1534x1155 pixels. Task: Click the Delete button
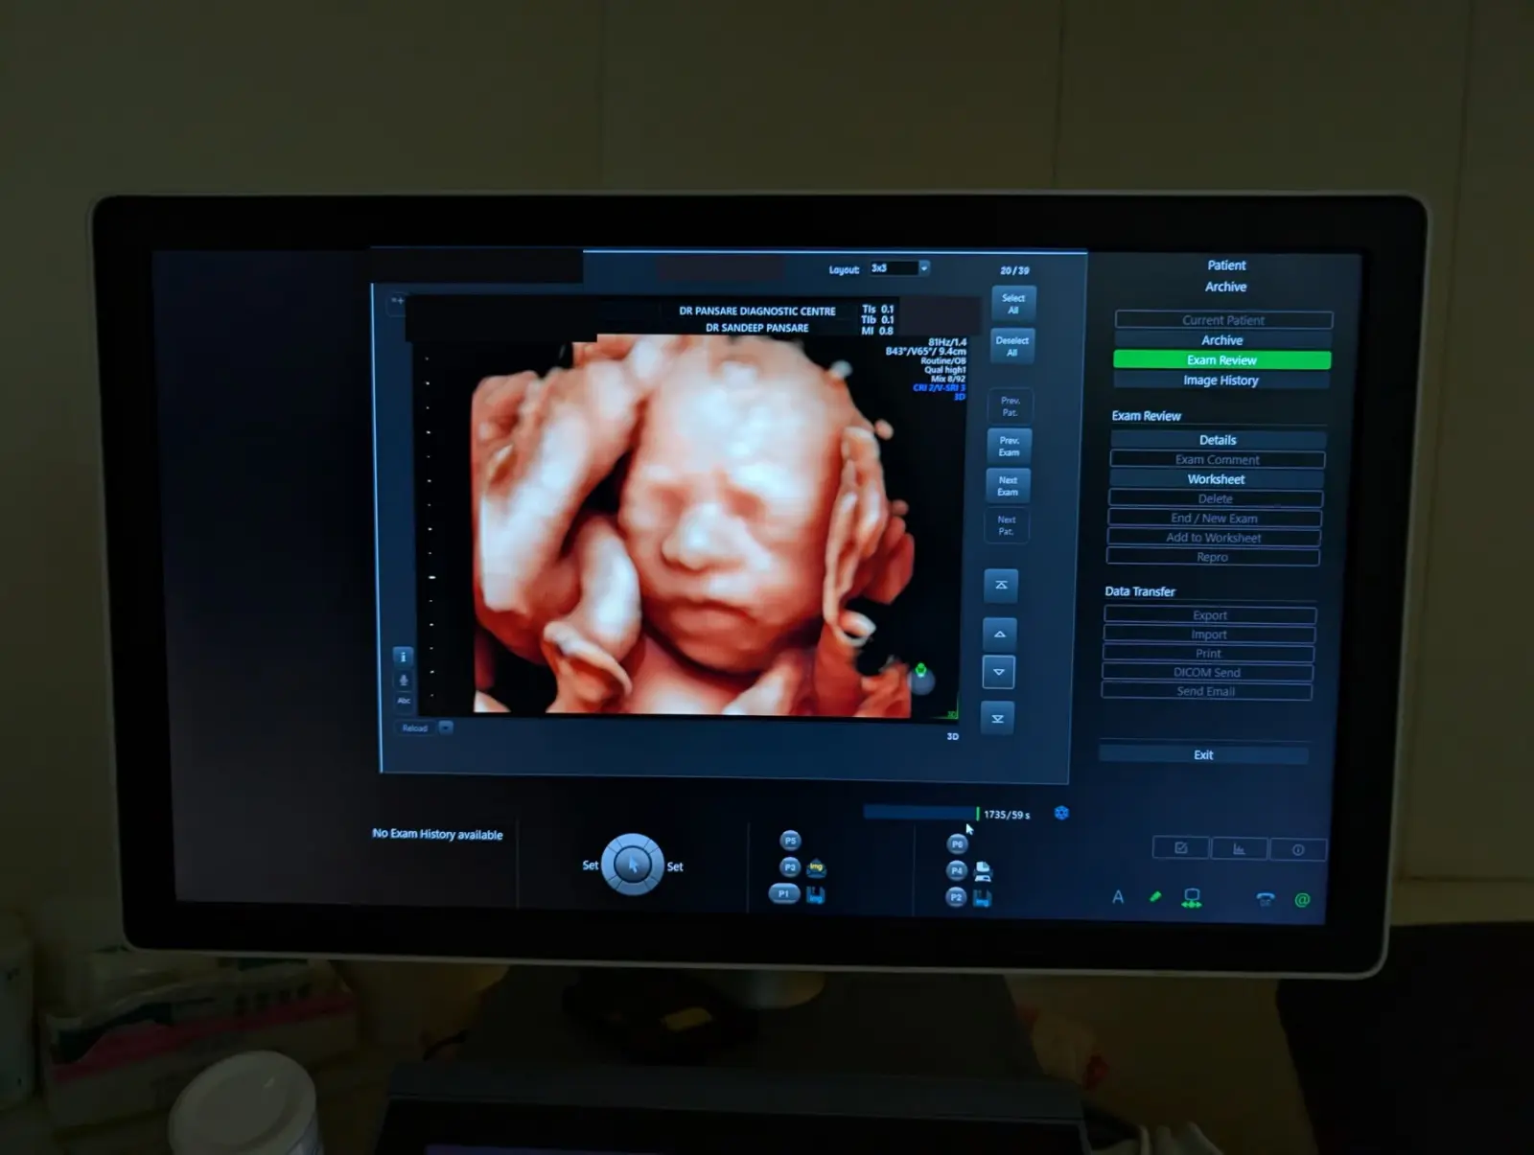[x=1215, y=499]
